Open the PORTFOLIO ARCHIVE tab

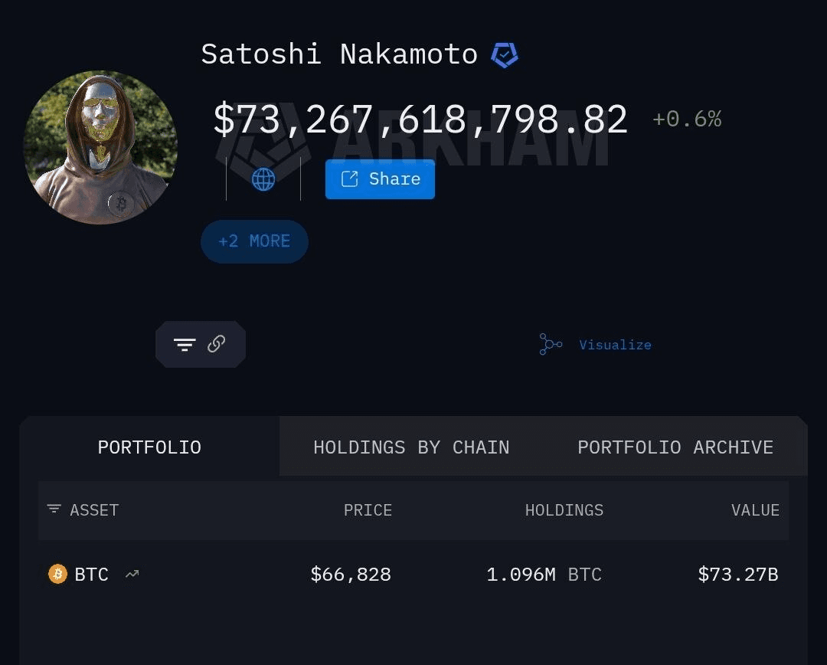[x=675, y=447]
